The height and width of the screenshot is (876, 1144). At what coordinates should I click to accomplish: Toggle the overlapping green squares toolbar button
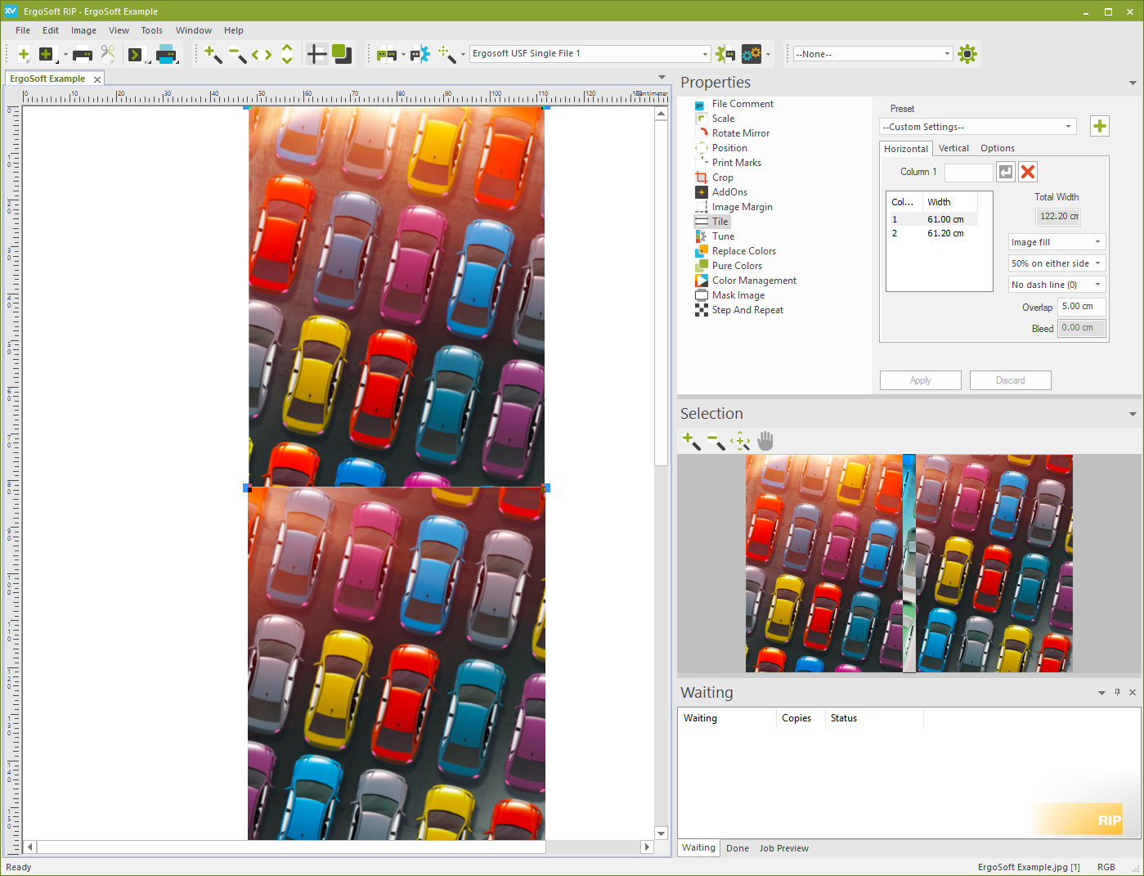pyautogui.click(x=342, y=54)
